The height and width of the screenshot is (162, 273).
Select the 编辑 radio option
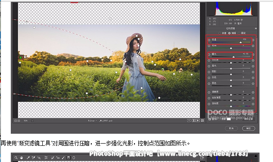click(229, 33)
